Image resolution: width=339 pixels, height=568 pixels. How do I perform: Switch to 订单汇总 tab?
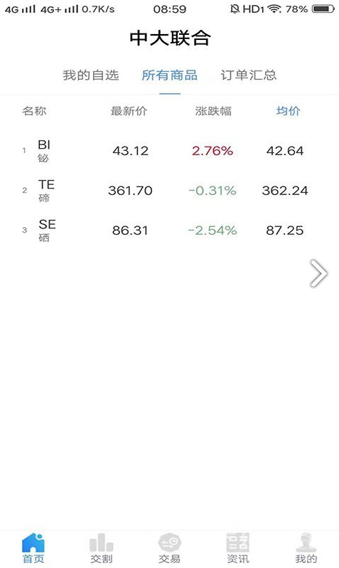[x=249, y=75]
